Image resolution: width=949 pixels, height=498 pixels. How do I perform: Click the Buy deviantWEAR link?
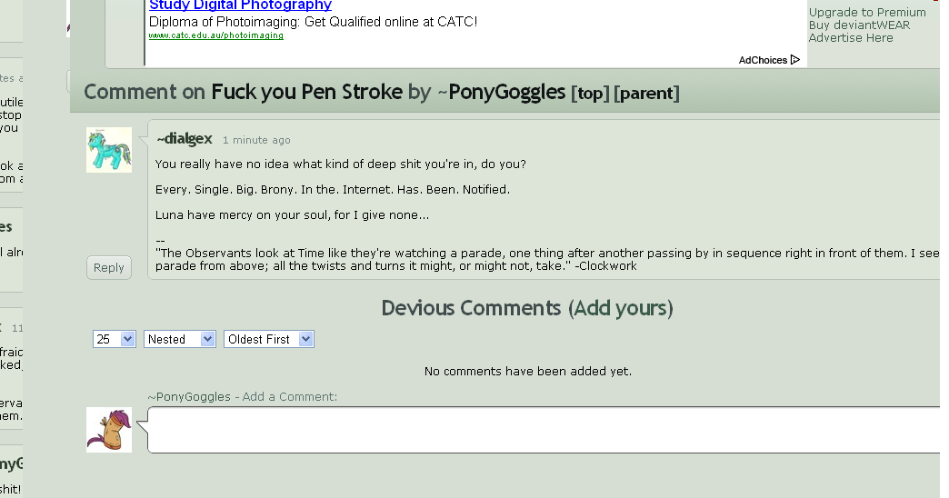[x=859, y=25]
